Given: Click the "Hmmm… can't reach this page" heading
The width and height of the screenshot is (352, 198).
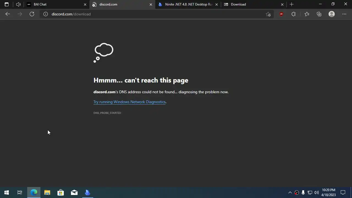Looking at the screenshot, I should (141, 80).
